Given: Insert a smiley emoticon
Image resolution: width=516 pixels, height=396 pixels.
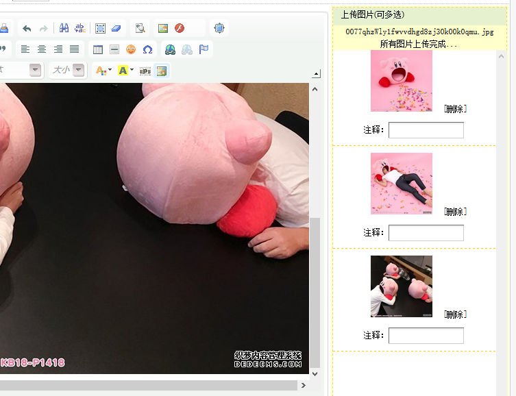Looking at the screenshot, I should [x=131, y=49].
